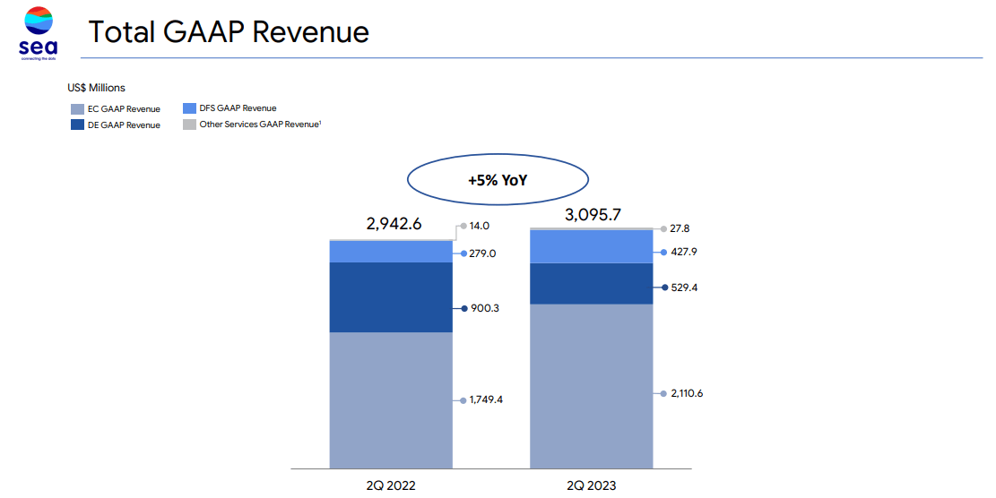Select the DE GAAP Revenue legend label
This screenshot has height=498, width=996.
coord(124,125)
